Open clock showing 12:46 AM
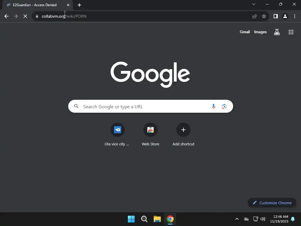 pos(279,219)
